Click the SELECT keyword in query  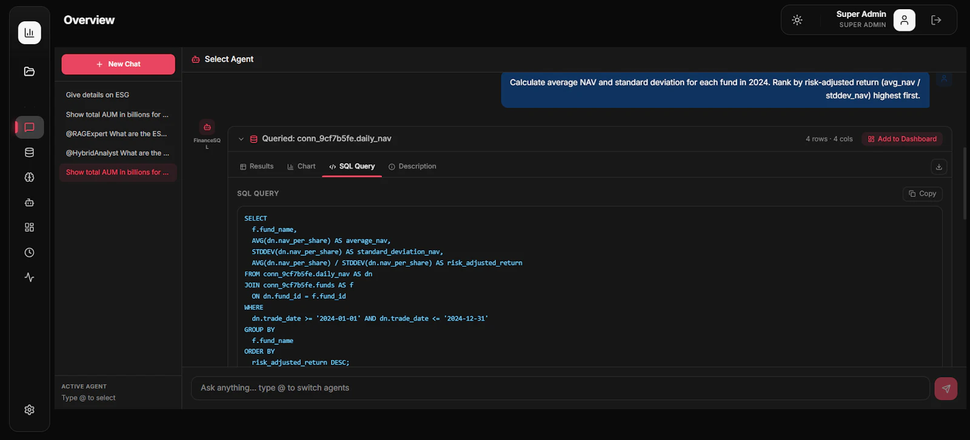pos(255,218)
